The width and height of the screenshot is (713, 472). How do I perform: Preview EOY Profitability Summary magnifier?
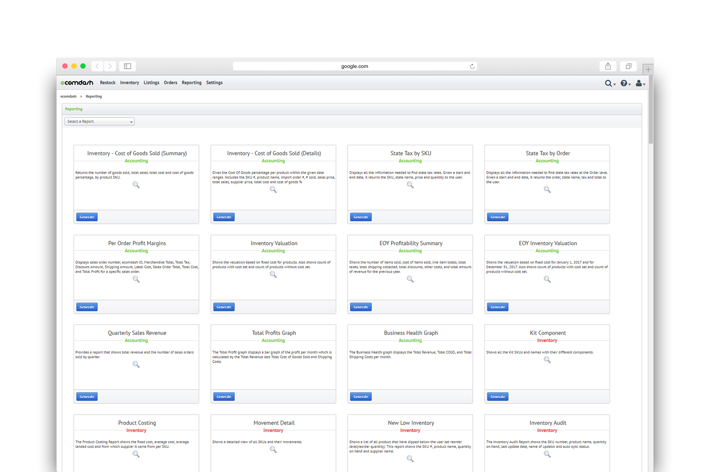410,279
